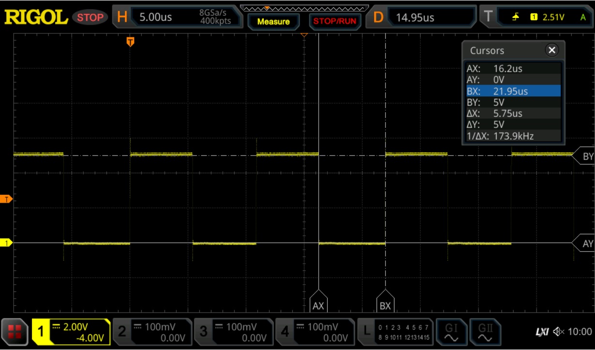The height and width of the screenshot is (350, 595).
Task: Select the 1/ΔX value 173.9kHz
Action: pyautogui.click(x=513, y=136)
